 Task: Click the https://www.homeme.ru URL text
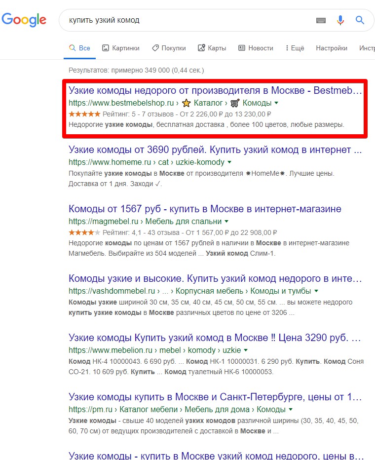click(110, 162)
